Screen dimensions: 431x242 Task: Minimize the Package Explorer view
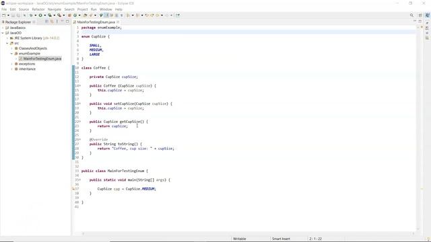pyautogui.click(x=62, y=22)
